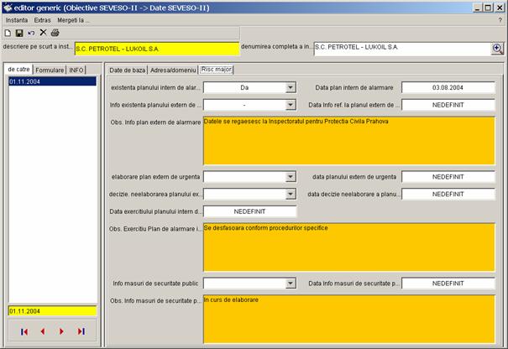The image size is (508, 349).
Task: Go to next record arrow
Action: [61, 331]
